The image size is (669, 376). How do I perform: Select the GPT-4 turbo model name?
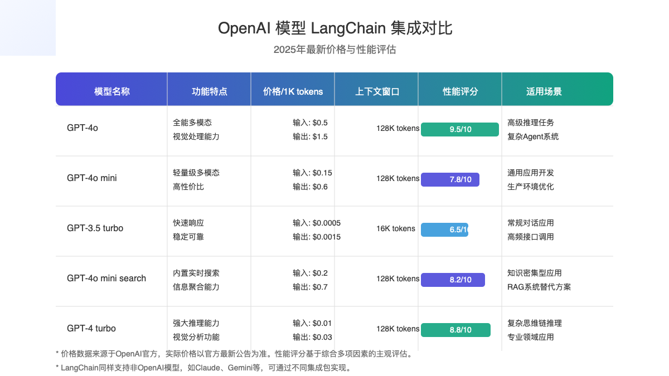point(91,329)
